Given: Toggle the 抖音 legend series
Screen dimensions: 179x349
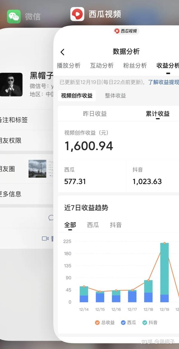Looking at the screenshot, I should pos(150,322).
